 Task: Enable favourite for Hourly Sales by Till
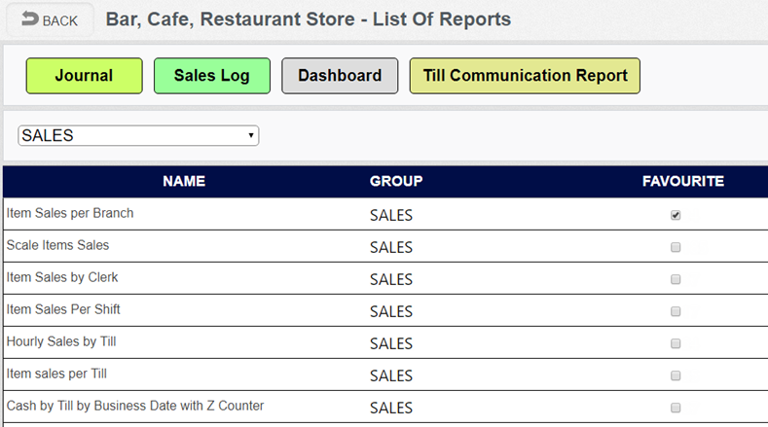[x=676, y=343]
